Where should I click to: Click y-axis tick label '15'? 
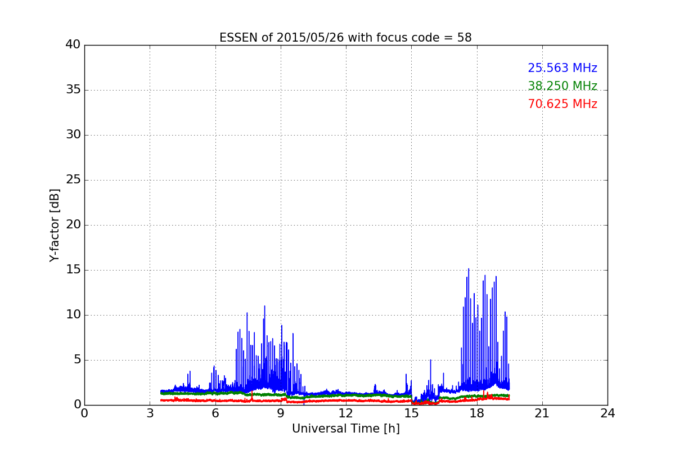click(73, 270)
